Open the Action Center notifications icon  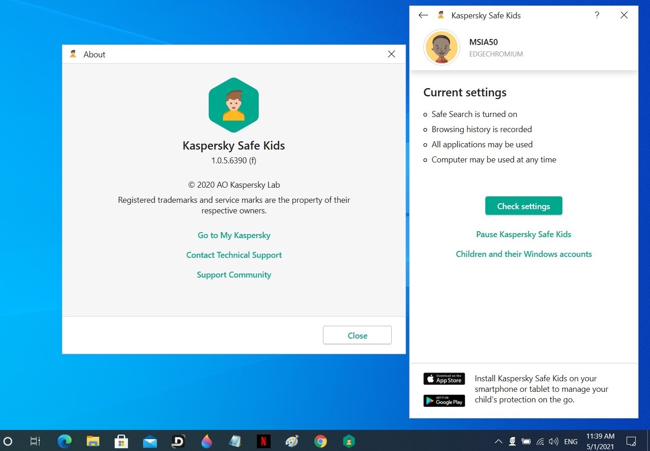(x=631, y=441)
